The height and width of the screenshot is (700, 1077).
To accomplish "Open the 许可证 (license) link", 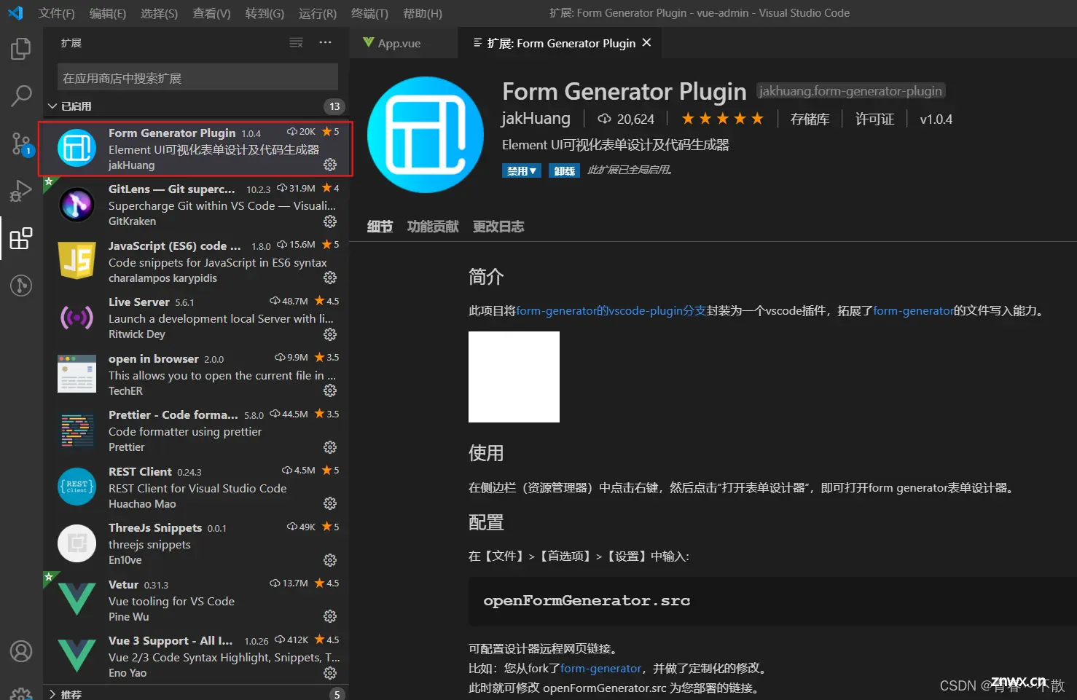I will click(874, 119).
